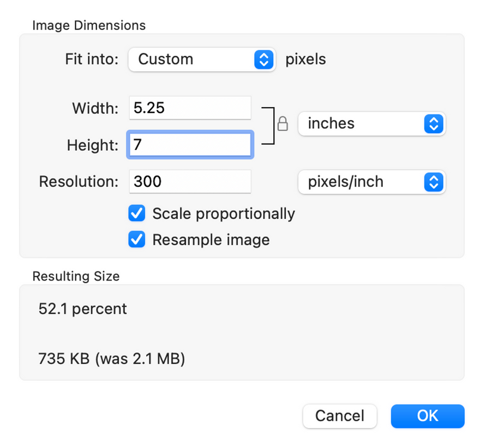Click the "Image Dimensions" section heading
Image resolution: width=480 pixels, height=440 pixels.
pyautogui.click(x=89, y=25)
